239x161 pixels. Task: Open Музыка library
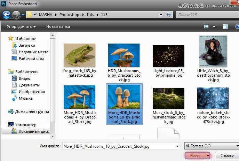(x=26, y=98)
